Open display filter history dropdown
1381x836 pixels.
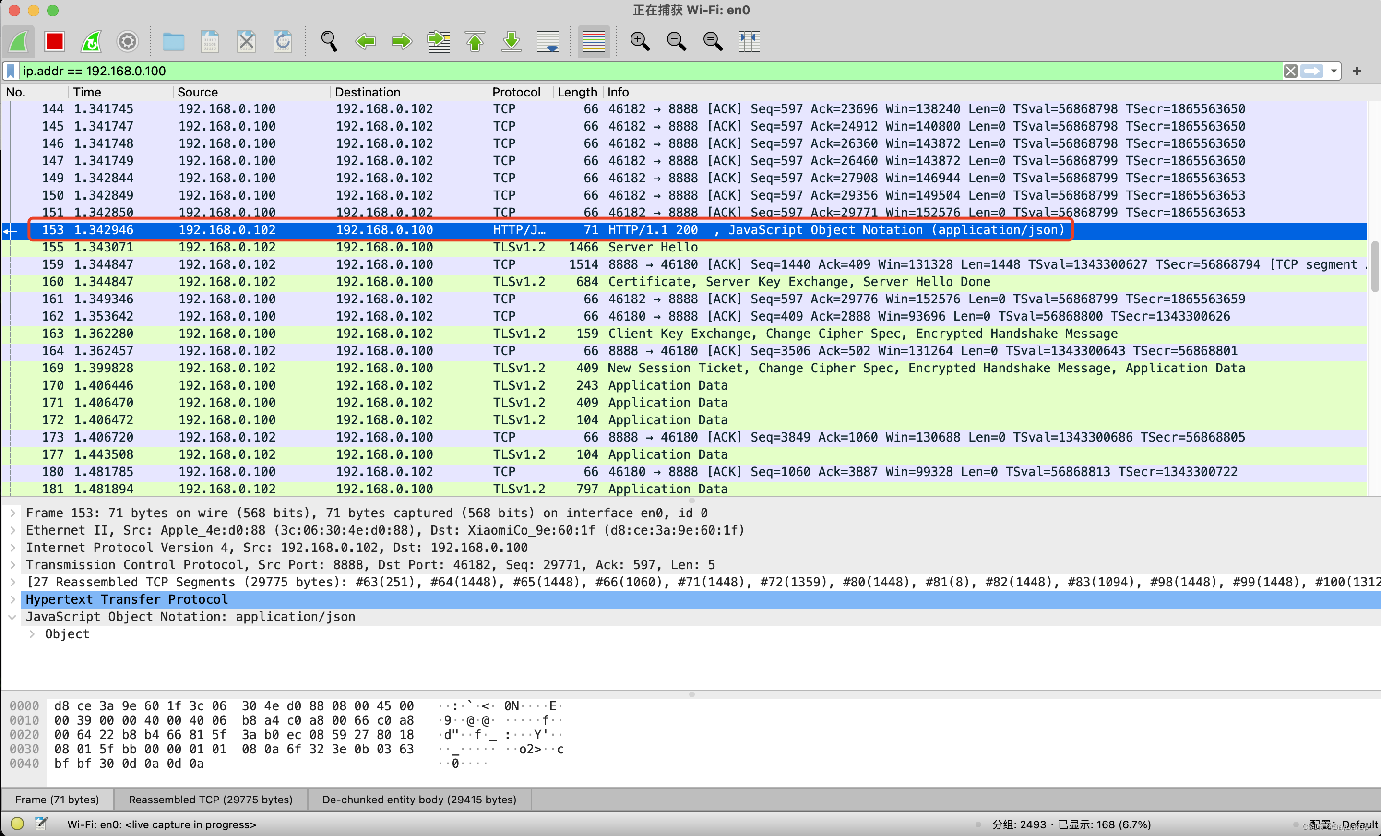(x=1334, y=71)
